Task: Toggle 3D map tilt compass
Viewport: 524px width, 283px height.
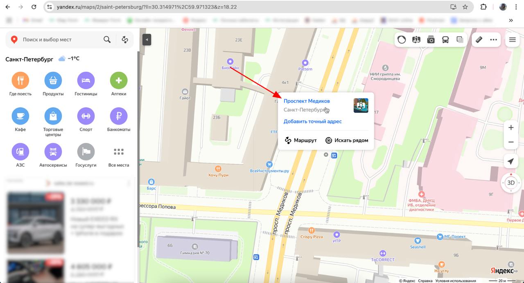Action: (511, 183)
